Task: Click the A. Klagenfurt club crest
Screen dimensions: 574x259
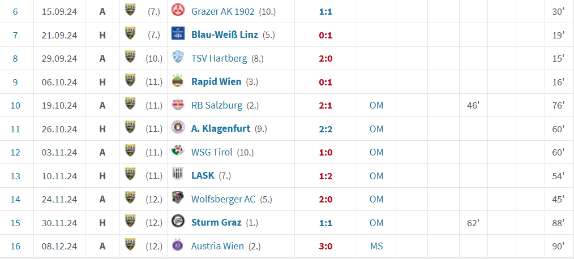Action: pyautogui.click(x=178, y=128)
